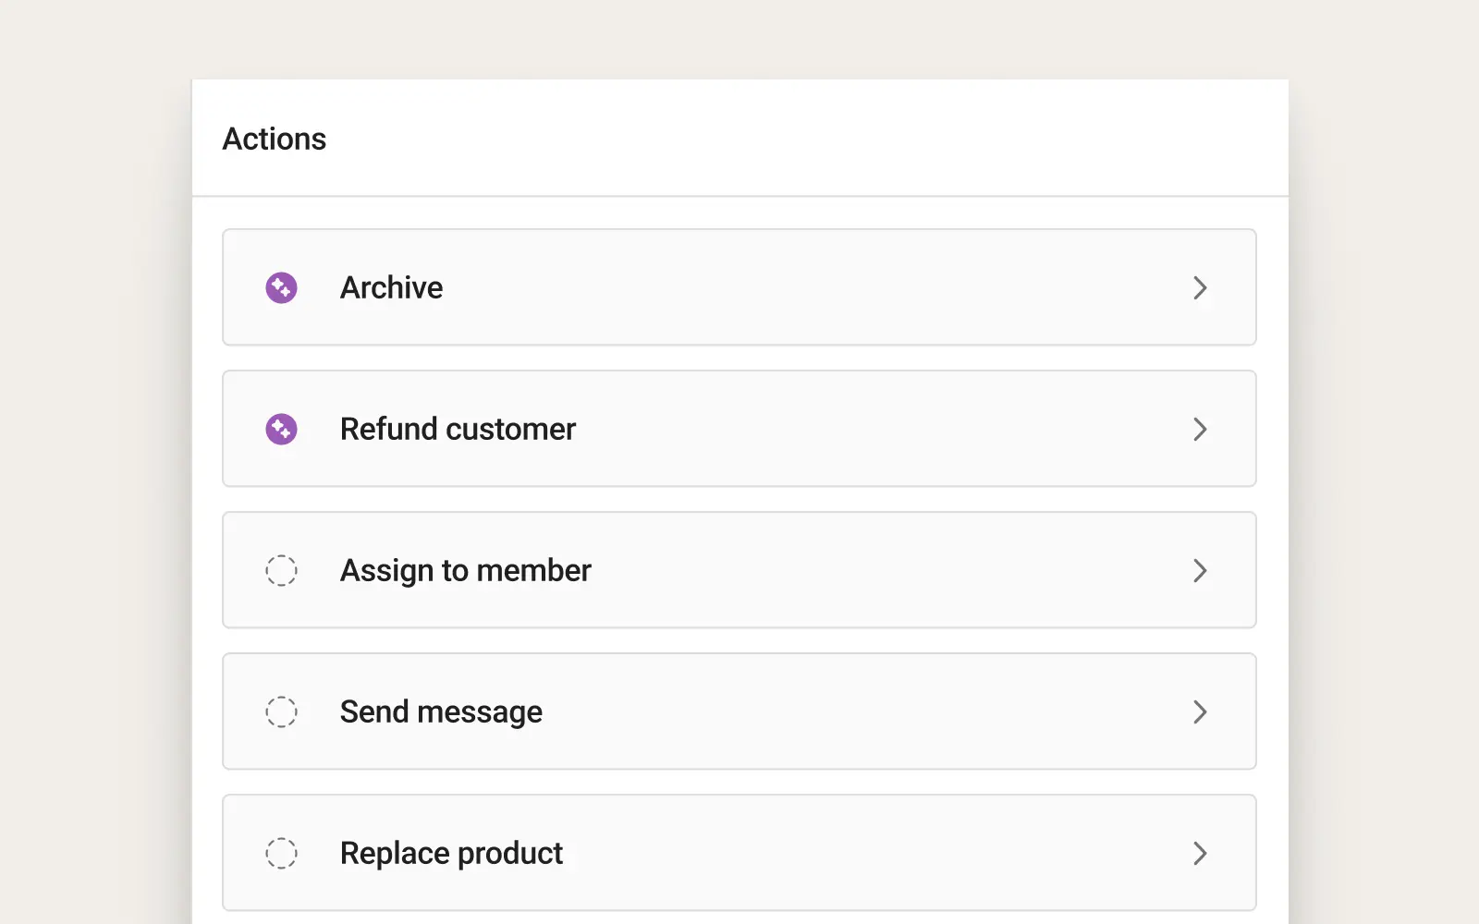1479x924 pixels.
Task: Click the dashed circle icon beside Assign to member
Action: pyautogui.click(x=281, y=570)
